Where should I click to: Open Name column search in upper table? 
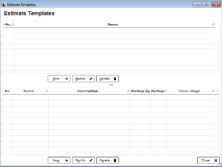[x=213, y=24]
